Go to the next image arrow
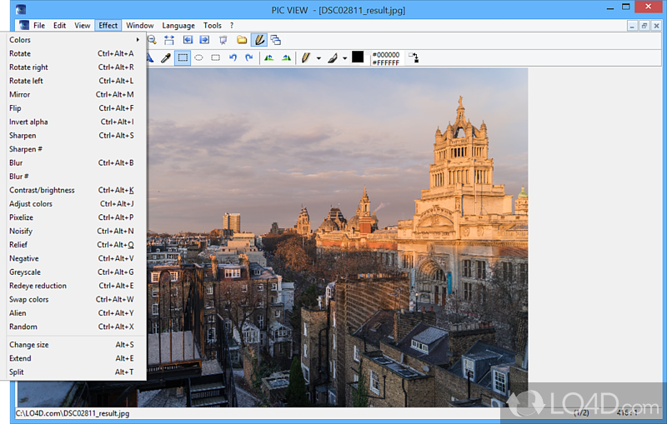Viewport: 667px width, 424px height. [204, 39]
